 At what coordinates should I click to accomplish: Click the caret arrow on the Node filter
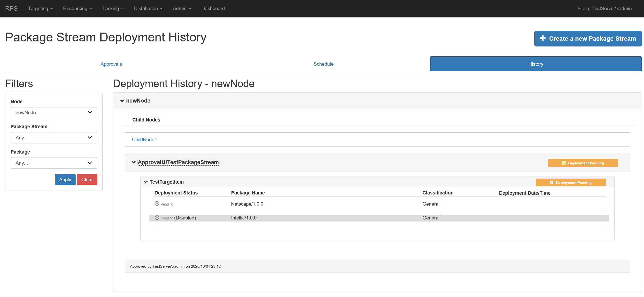click(x=90, y=112)
